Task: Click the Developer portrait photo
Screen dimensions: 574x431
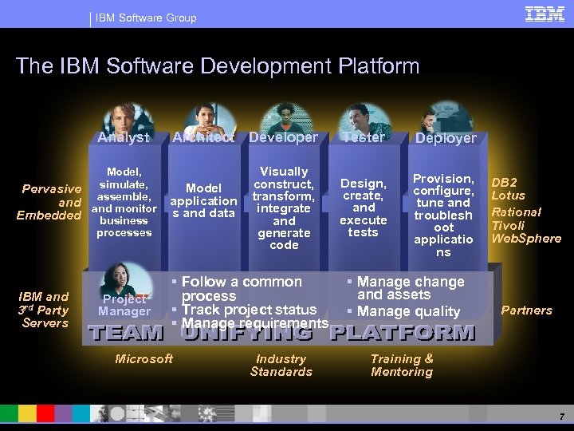Action: tap(286, 117)
